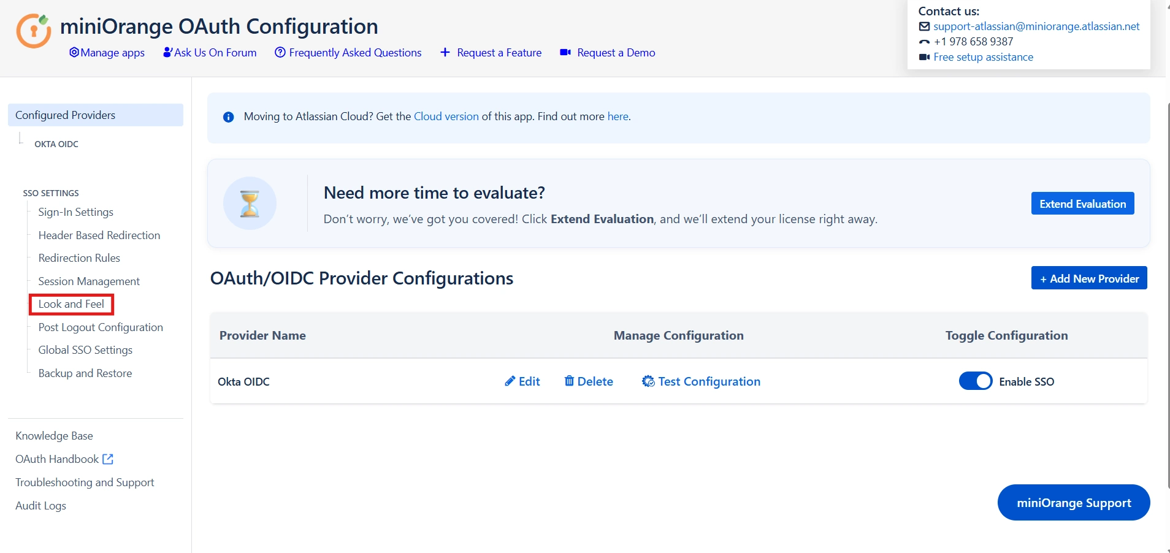Click Add New Provider button
Image resolution: width=1170 pixels, height=553 pixels.
1089,278
